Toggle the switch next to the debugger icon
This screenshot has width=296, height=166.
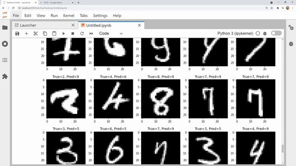pyautogui.click(x=276, y=33)
